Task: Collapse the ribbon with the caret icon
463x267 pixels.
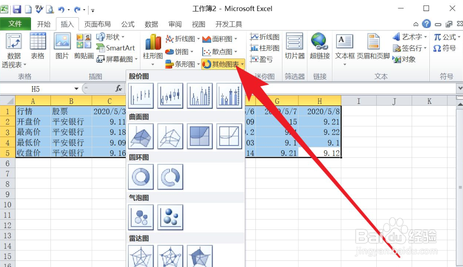Action: click(x=416, y=24)
